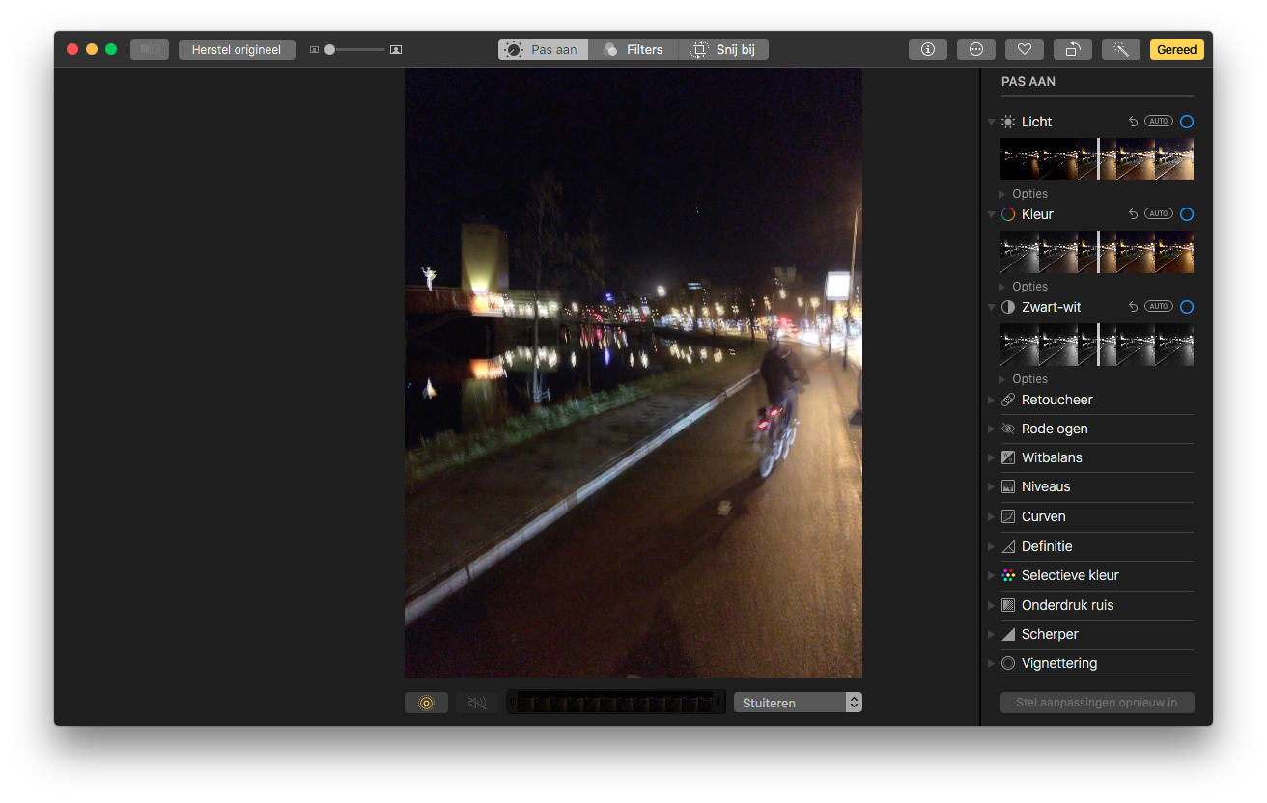Toggle the Kleur adjustment circle
Image resolution: width=1267 pixels, height=803 pixels.
pos(1186,214)
